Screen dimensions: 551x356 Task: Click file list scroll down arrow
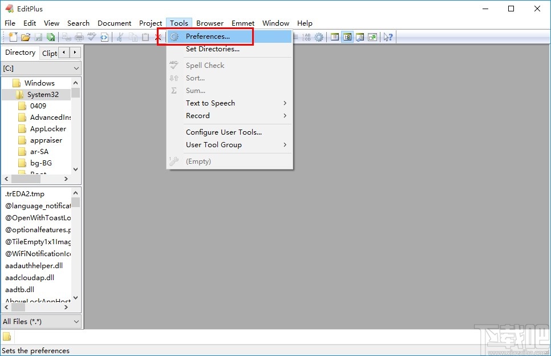tap(75, 298)
